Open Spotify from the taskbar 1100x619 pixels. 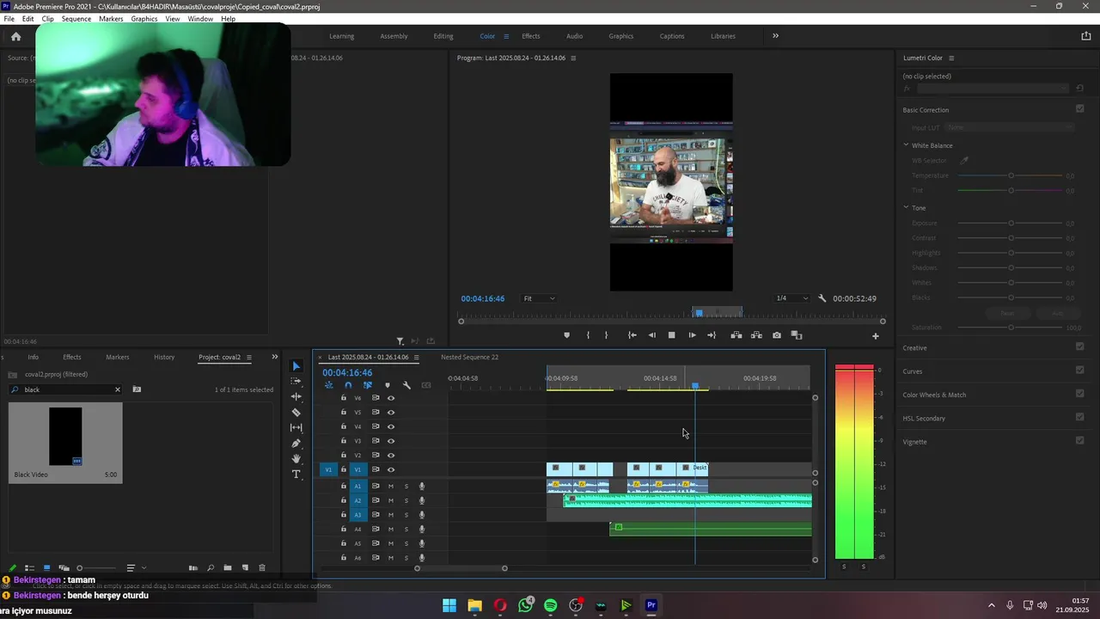(551, 605)
